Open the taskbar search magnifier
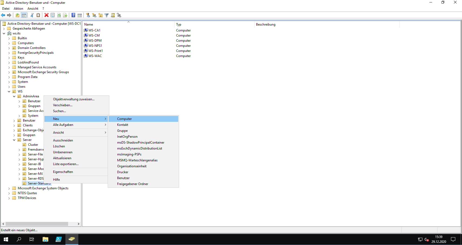The width and height of the screenshot is (462, 245). pos(19,239)
